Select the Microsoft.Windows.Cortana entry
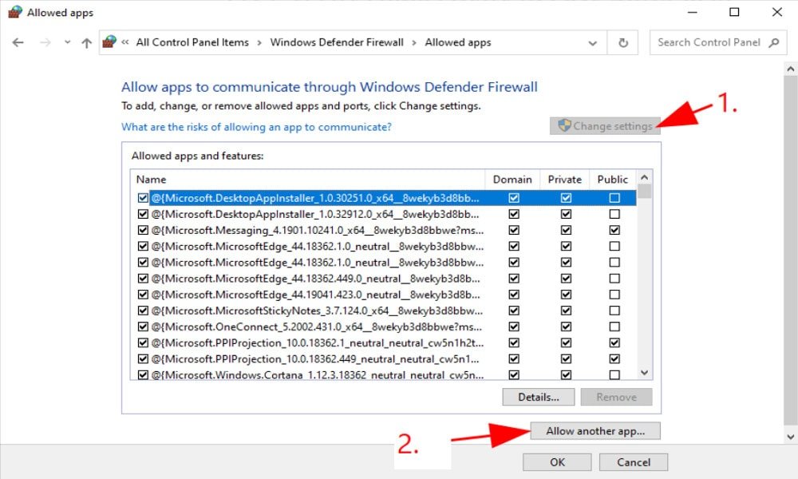The height and width of the screenshot is (479, 798). 317,374
